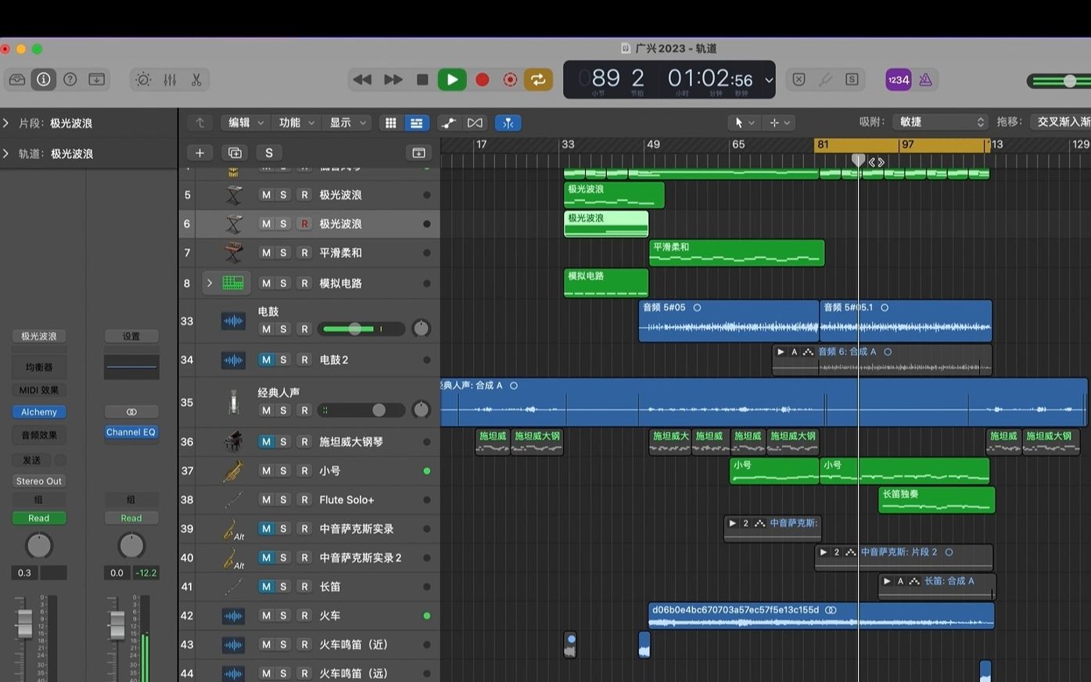Screen dimensions: 1091x682
Task: Switch to grid view button
Action: 391,123
